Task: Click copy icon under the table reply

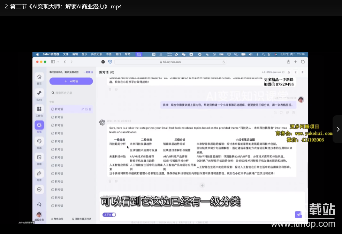Action: tap(116, 181)
